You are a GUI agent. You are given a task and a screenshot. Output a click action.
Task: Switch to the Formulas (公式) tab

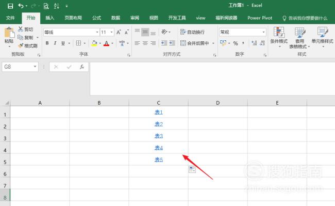tap(96, 18)
